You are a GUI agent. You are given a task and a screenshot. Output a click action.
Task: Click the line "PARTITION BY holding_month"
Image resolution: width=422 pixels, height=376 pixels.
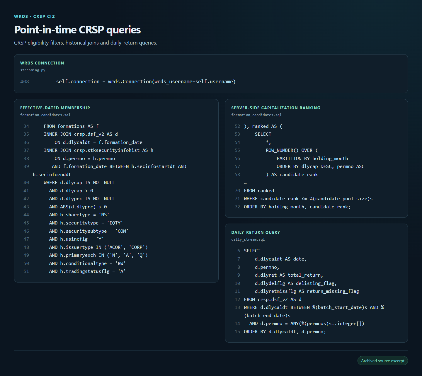click(312, 158)
